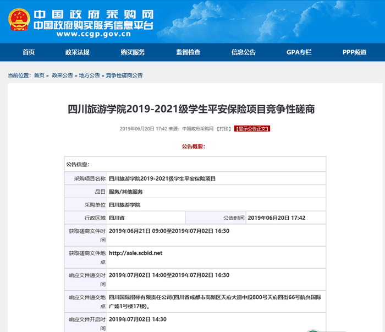This screenshot has height=332, width=385.
Task: Go to 首页 in the breadcrumb
Action: (39, 75)
